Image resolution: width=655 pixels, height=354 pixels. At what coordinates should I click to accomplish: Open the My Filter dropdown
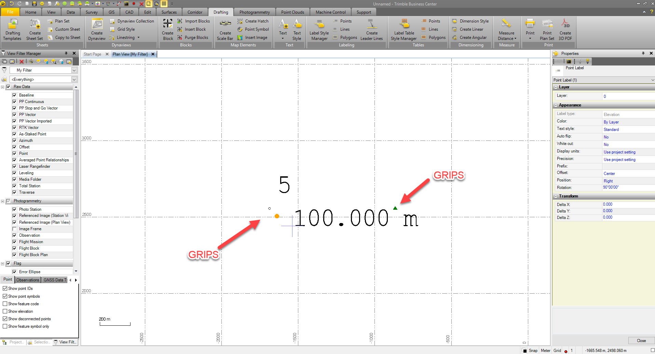click(x=74, y=70)
